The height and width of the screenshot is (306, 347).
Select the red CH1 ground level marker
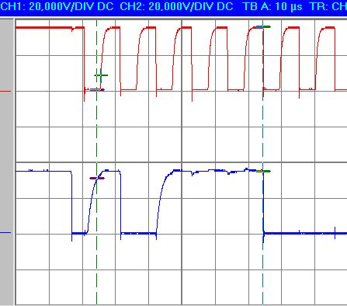[5, 91]
